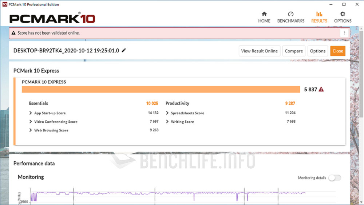Click the PCMark 10 logo
Image resolution: width=364 pixels, height=205 pixels.
[x=52, y=18]
